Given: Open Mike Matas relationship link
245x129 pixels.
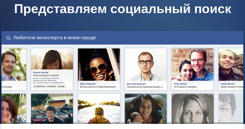Looking at the screenshot, I should (x=52, y=80).
